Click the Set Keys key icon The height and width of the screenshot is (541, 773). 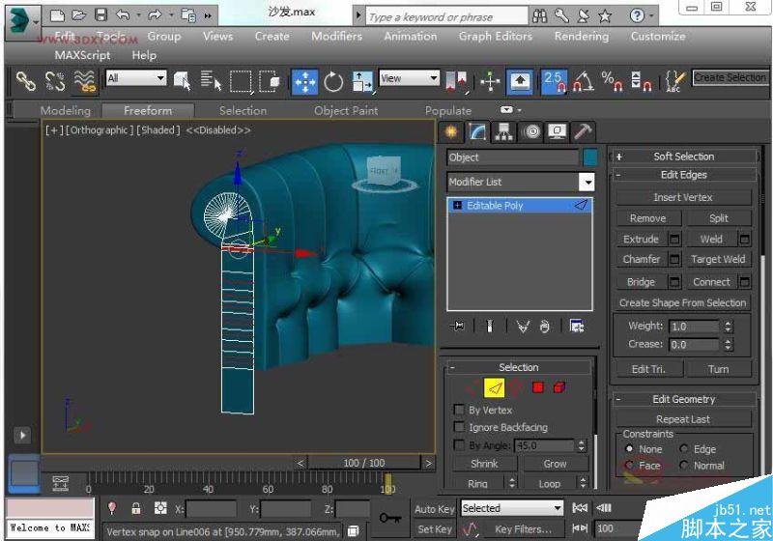coord(389,518)
